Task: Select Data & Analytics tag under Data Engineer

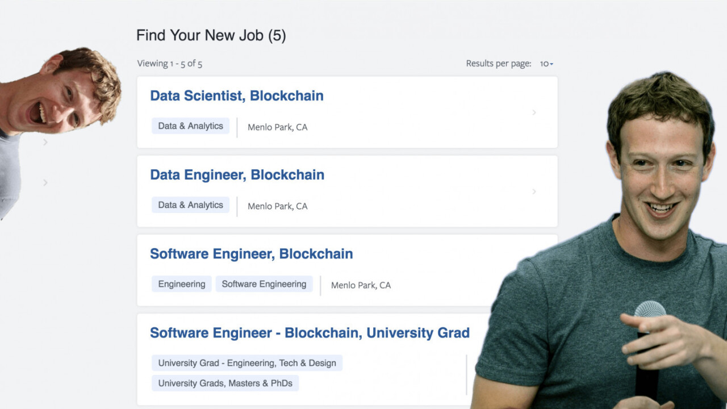Action: pyautogui.click(x=190, y=205)
